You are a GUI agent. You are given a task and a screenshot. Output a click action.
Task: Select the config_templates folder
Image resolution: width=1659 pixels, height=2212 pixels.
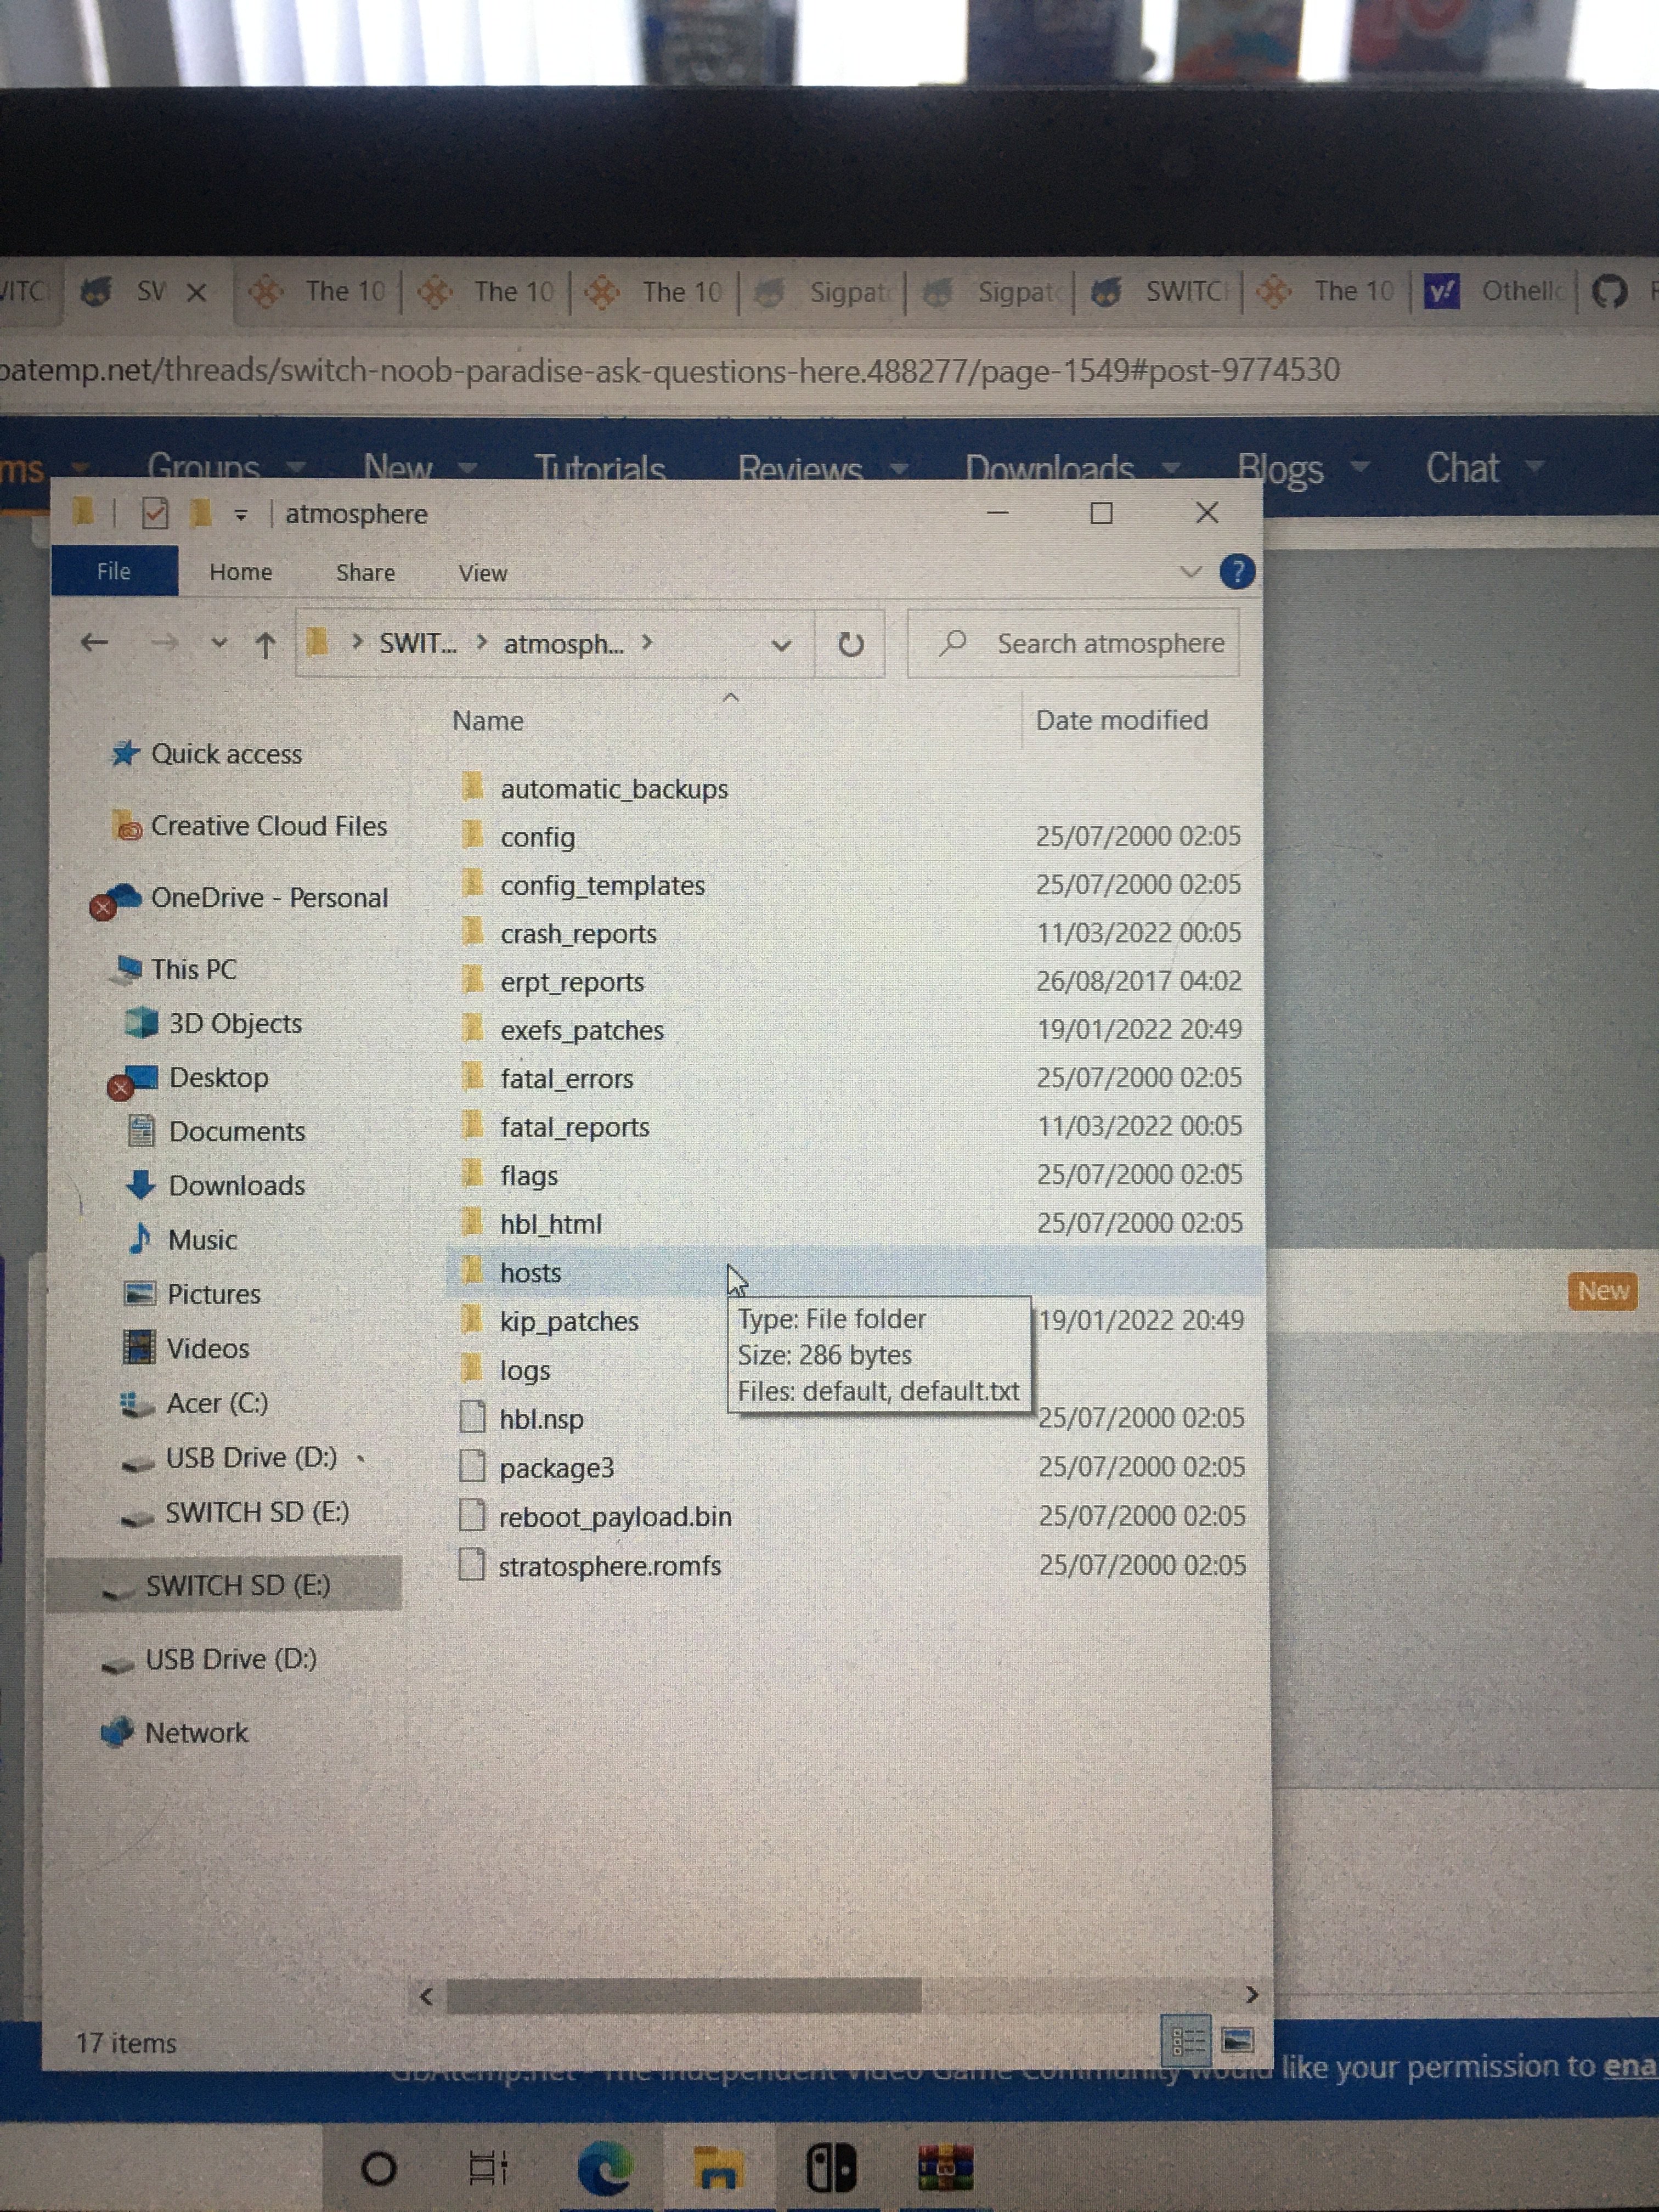602,886
